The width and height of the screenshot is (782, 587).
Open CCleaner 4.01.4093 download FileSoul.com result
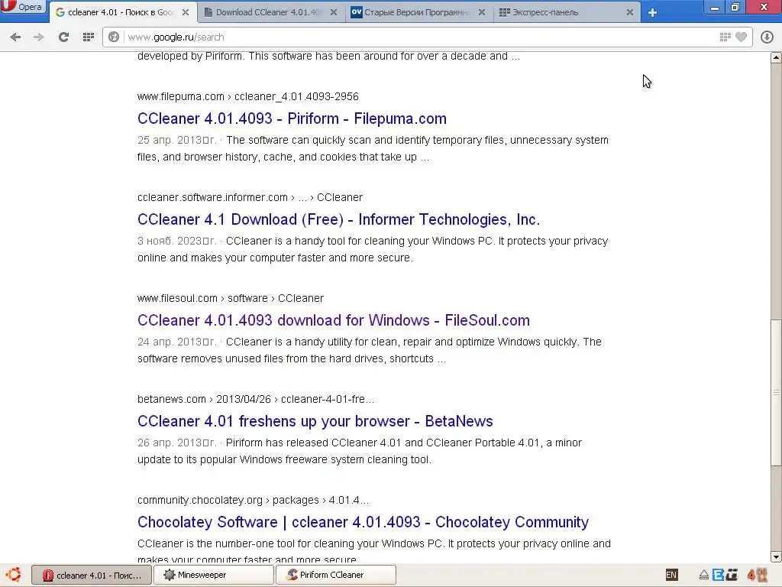click(x=334, y=320)
